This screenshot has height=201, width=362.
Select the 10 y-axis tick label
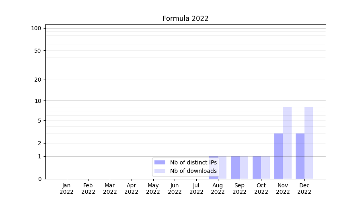[x=38, y=101]
